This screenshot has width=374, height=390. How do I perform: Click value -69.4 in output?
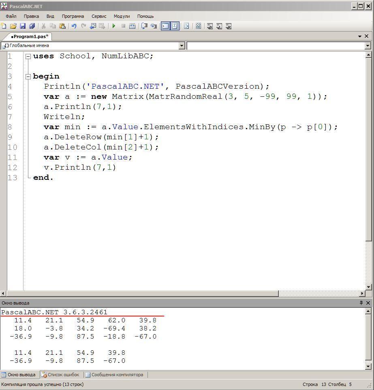coord(114,328)
